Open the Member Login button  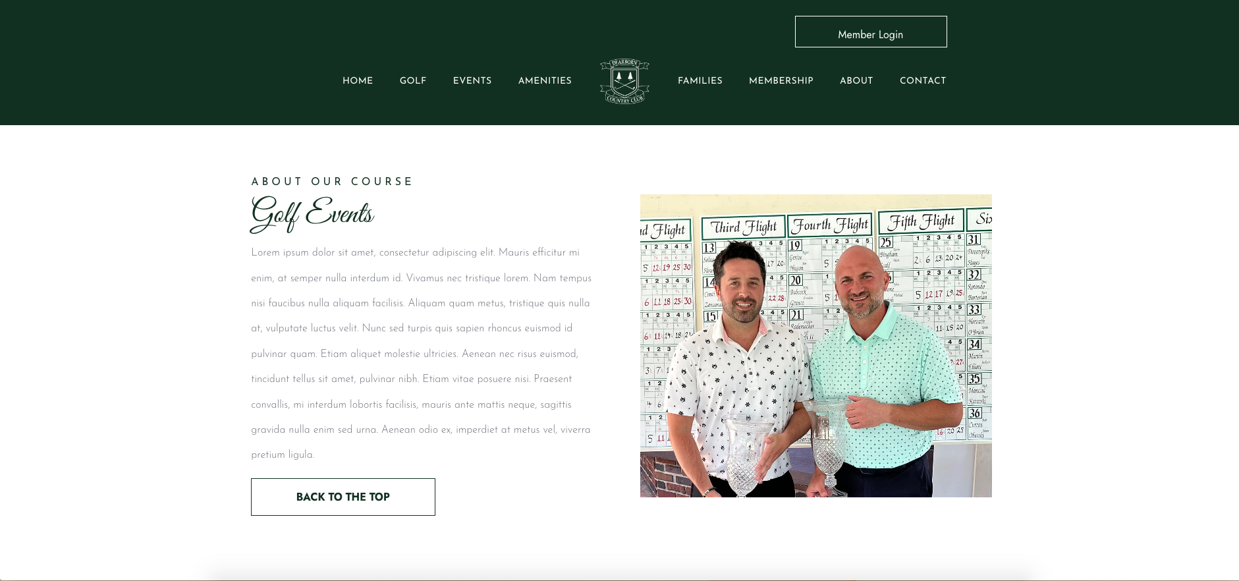[x=871, y=32]
